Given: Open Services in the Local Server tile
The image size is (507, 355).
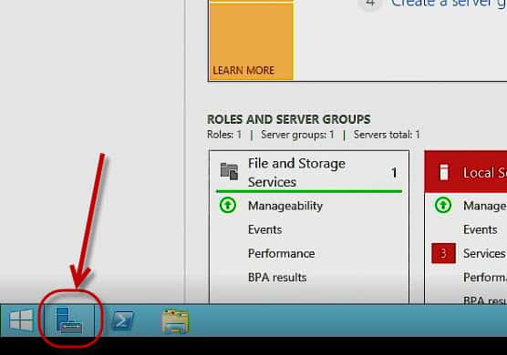Looking at the screenshot, I should pos(484,253).
